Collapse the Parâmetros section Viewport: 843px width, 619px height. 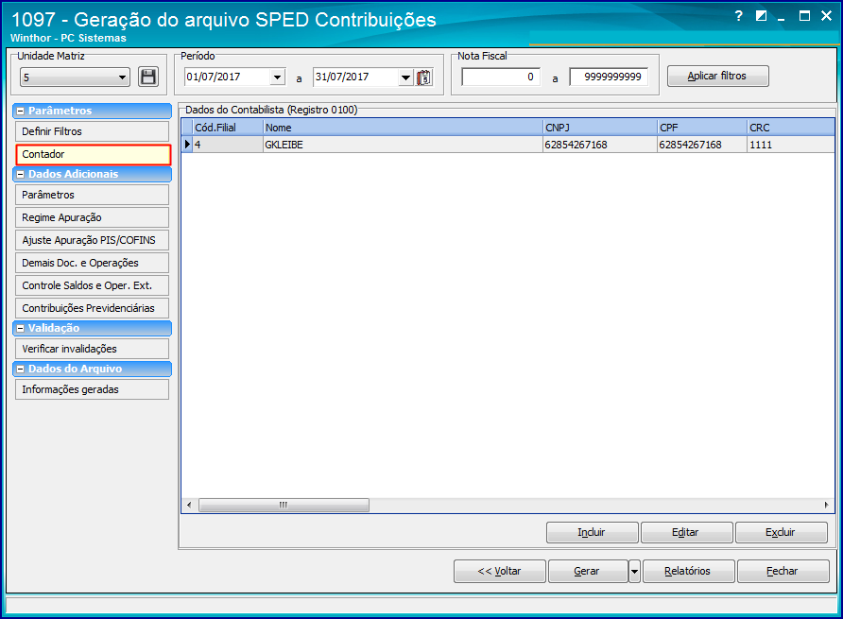[x=21, y=111]
